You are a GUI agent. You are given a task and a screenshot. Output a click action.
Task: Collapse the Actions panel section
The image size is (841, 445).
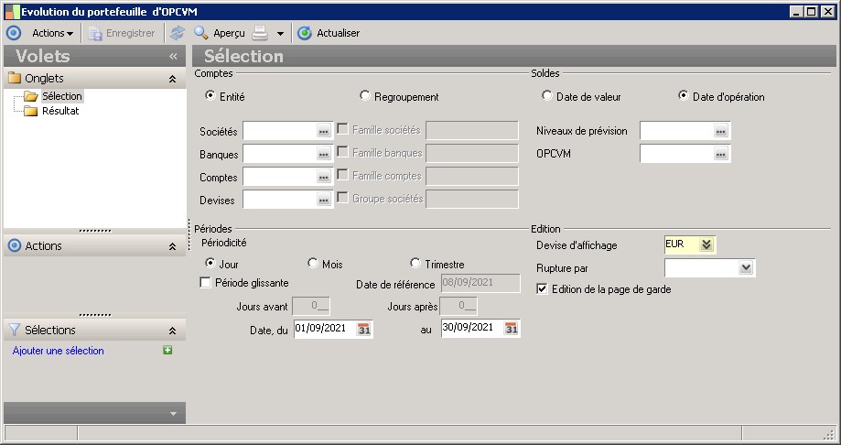pyautogui.click(x=172, y=246)
